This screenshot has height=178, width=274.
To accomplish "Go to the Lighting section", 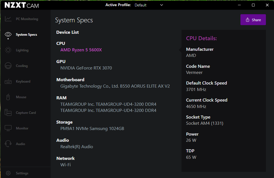I will (x=22, y=50).
